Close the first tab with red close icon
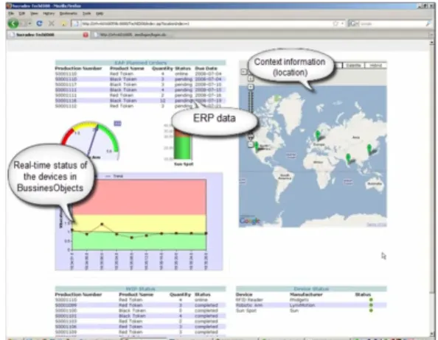Viewport: 438px width, 340px height. (86, 35)
